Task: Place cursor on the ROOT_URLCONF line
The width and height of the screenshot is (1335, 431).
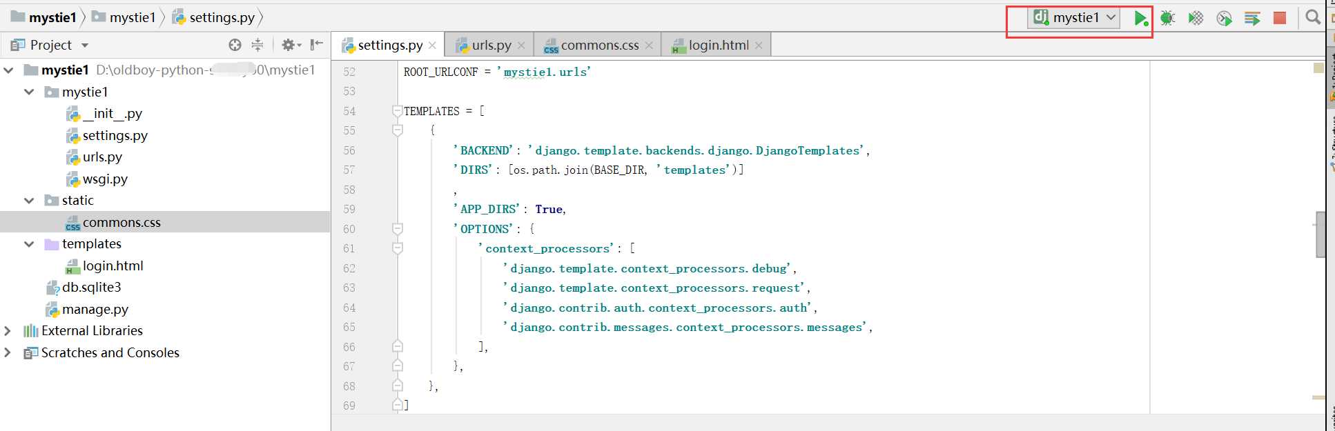Action: [497, 72]
